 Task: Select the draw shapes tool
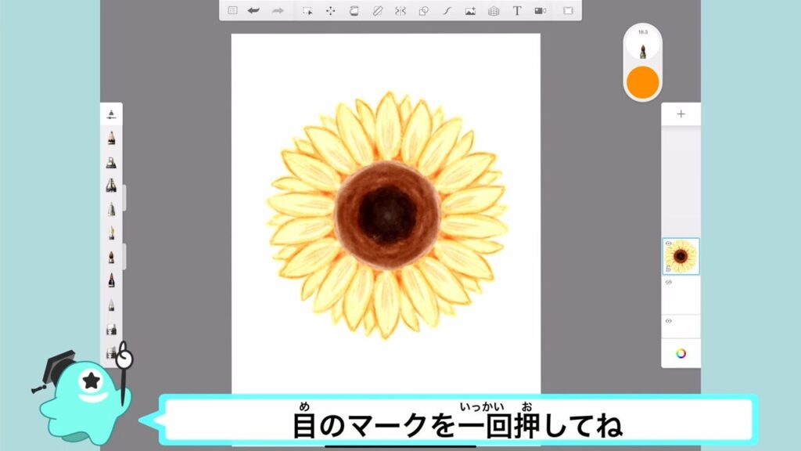click(423, 11)
